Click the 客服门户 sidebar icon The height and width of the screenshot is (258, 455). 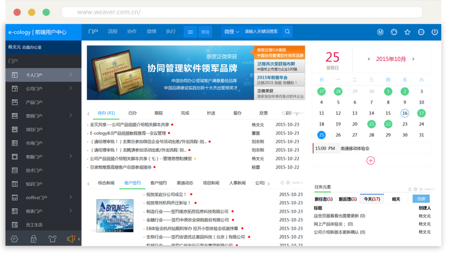[x=14, y=157]
